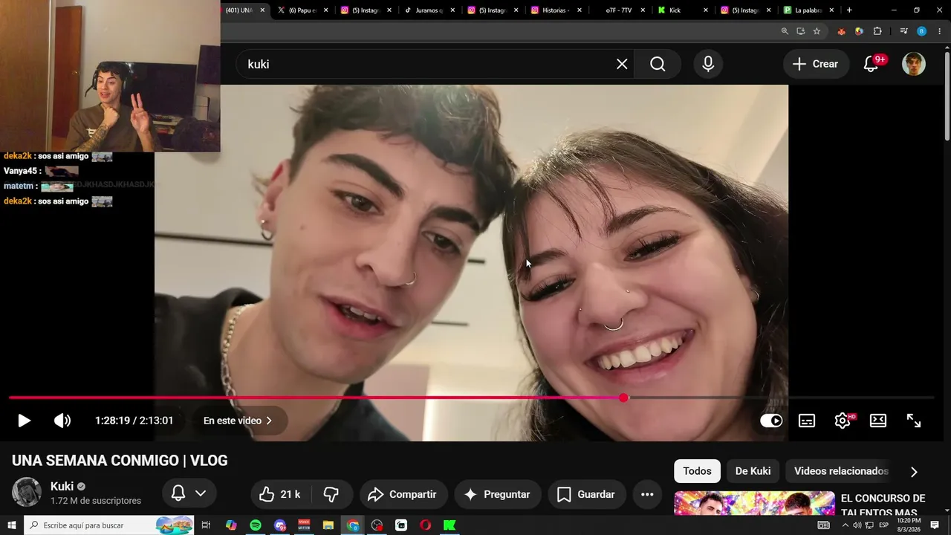This screenshot has height=535, width=951.
Task: Open the Chrome three-dot menu
Action: tap(939, 31)
